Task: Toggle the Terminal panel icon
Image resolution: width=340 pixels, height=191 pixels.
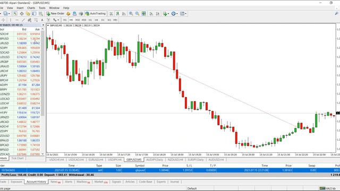Action: (x=34, y=14)
